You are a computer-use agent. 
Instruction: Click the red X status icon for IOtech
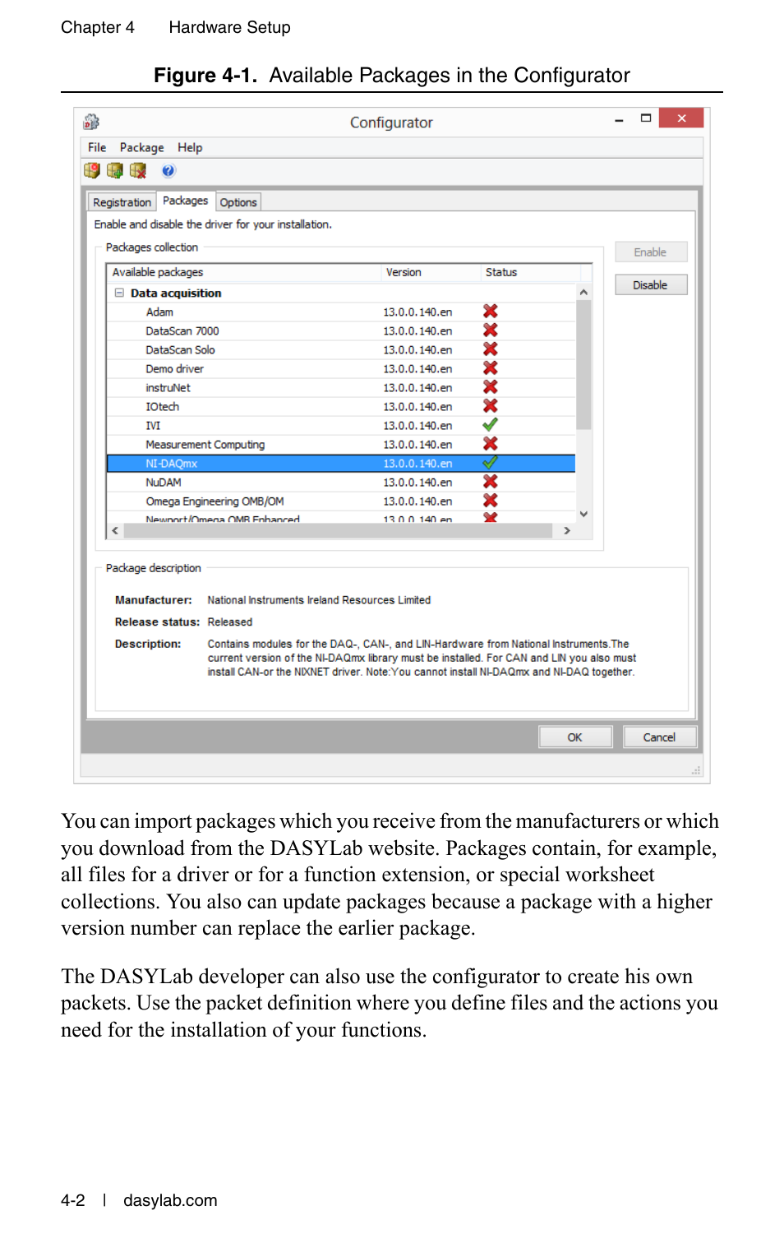491,406
